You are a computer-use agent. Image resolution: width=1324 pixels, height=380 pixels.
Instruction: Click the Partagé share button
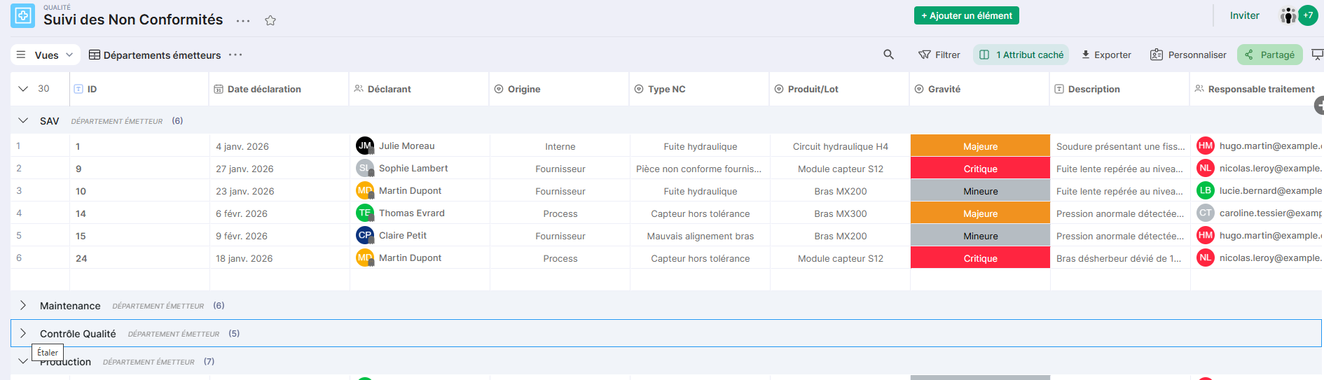coord(1270,55)
